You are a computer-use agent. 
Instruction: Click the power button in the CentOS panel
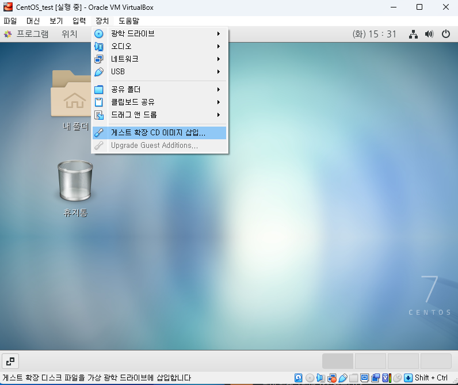(x=446, y=34)
